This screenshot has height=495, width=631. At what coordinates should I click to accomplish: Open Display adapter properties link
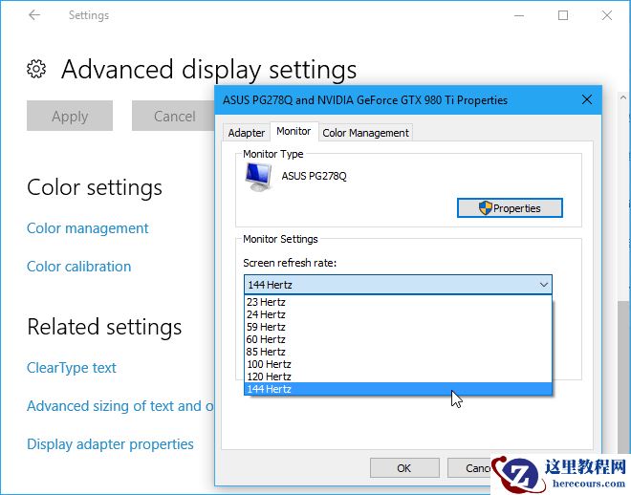(110, 444)
